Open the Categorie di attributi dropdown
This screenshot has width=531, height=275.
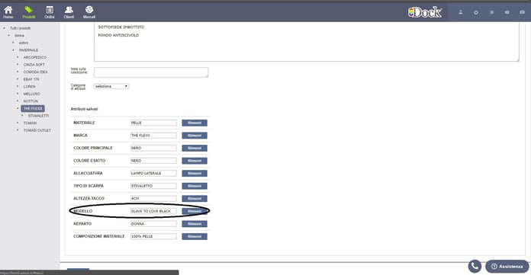coord(111,86)
